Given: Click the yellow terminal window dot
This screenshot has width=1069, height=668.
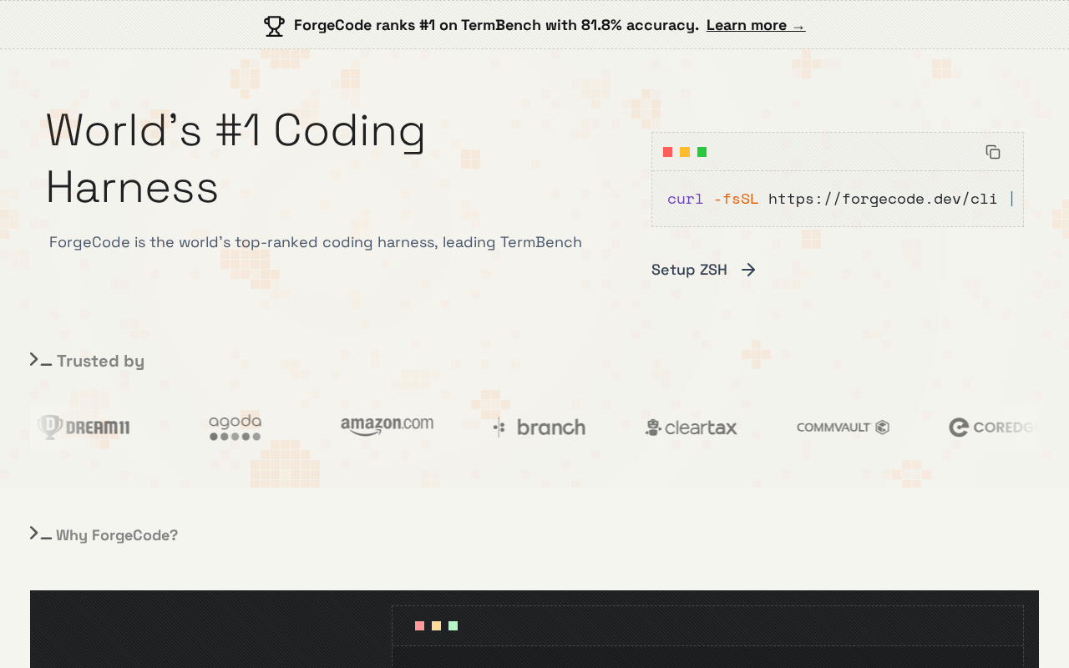Looking at the screenshot, I should [685, 152].
